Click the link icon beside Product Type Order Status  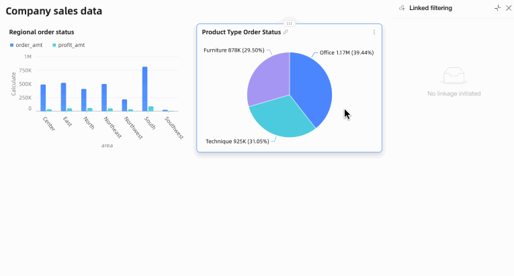(x=286, y=32)
